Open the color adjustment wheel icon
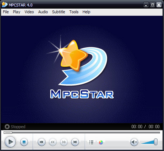The height and width of the screenshot is (151, 164). 101,142
